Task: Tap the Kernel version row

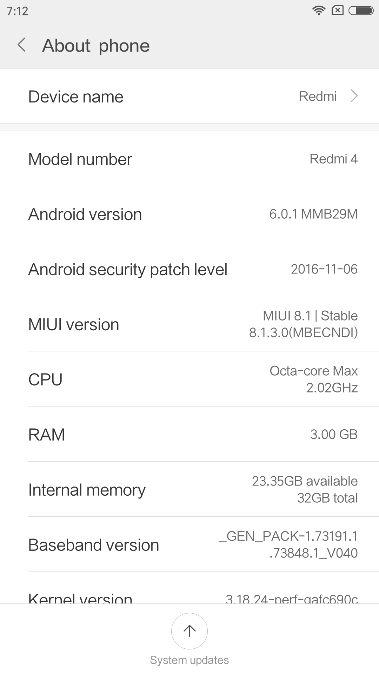Action: 189,596
